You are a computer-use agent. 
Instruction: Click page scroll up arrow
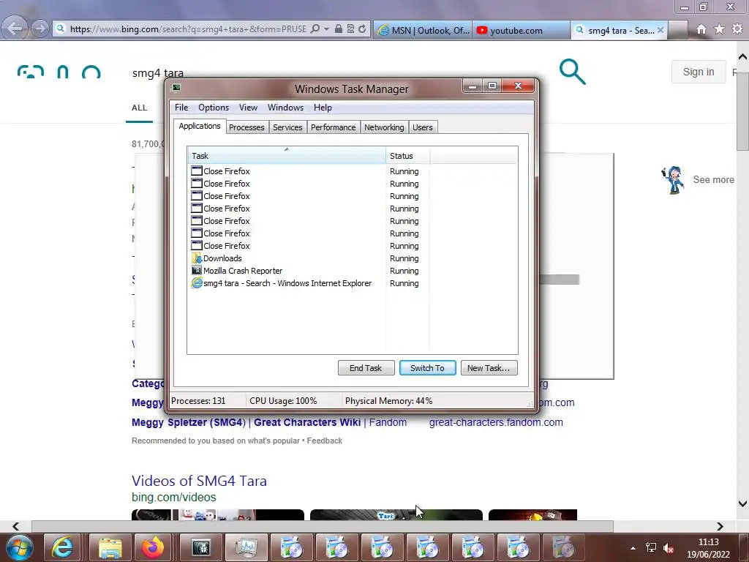point(743,57)
